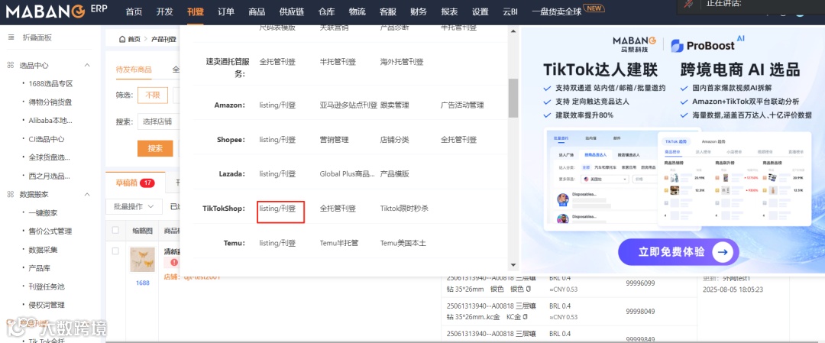Click the menu scrollbar down arrow

coord(513,265)
